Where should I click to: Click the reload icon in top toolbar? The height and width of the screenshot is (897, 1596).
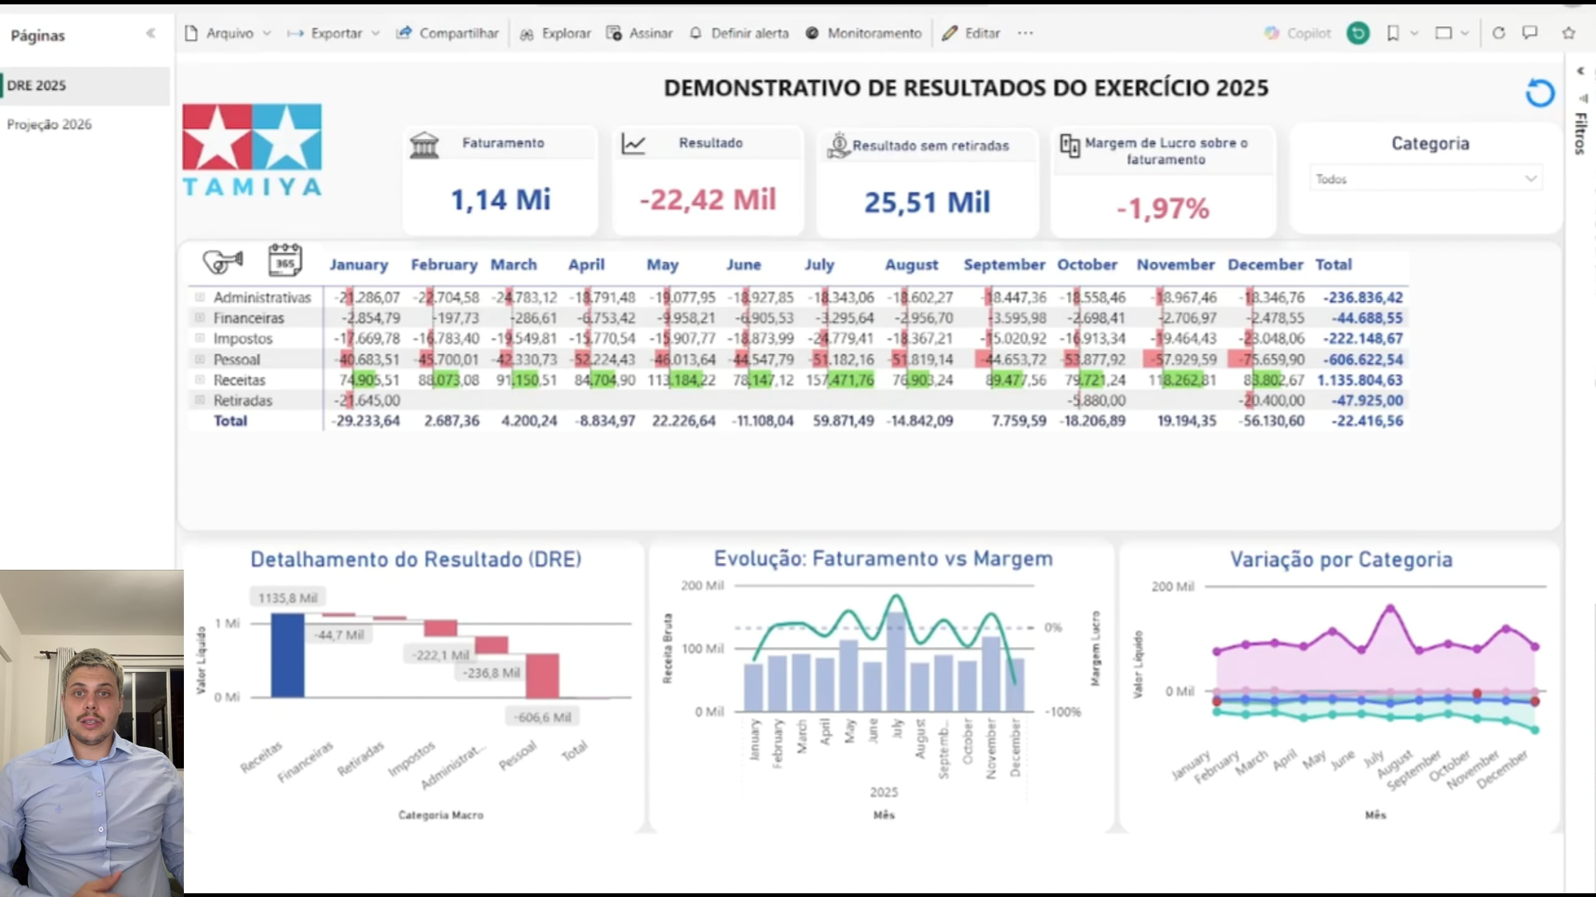coord(1499,33)
